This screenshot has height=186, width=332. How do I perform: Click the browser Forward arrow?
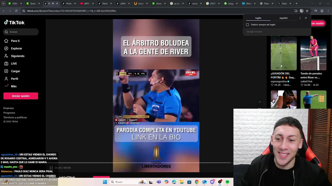tap(10, 11)
